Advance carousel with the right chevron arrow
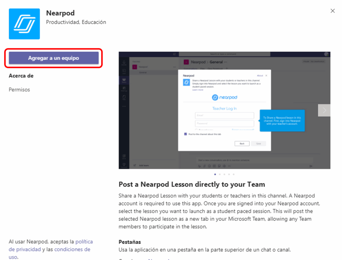Viewport: 342px width, 260px height. [x=324, y=110]
